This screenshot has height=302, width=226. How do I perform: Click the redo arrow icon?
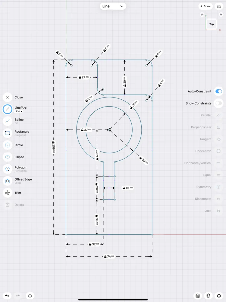(18, 296)
